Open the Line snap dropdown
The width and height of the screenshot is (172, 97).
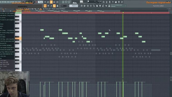coord(64,6)
